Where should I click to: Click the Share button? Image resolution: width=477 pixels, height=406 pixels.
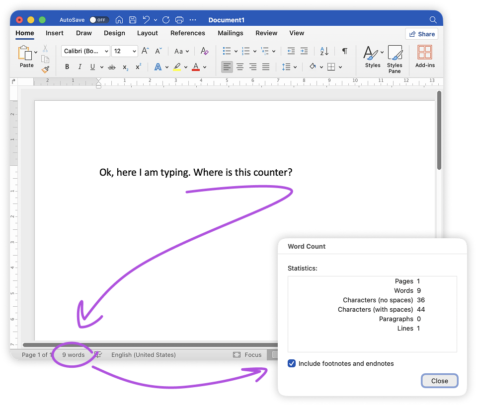(421, 34)
